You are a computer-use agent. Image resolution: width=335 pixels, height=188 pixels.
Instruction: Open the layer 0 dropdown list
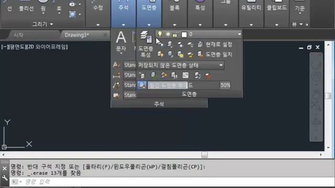click(x=239, y=34)
